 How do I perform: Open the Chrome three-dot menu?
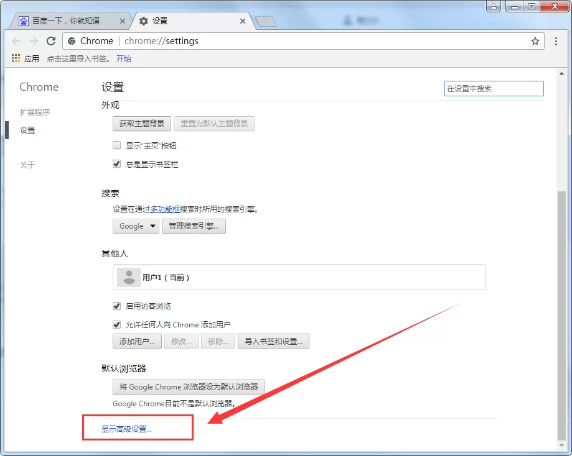[x=556, y=41]
